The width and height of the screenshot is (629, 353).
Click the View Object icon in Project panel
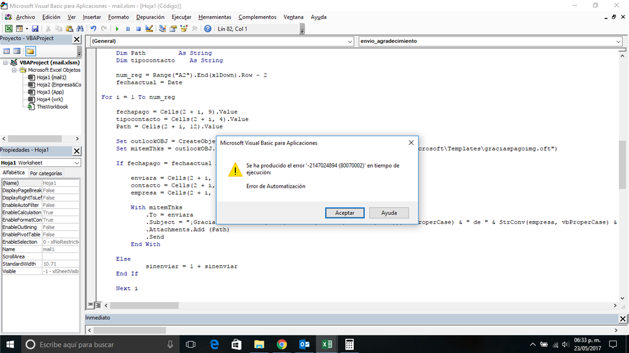click(17, 51)
